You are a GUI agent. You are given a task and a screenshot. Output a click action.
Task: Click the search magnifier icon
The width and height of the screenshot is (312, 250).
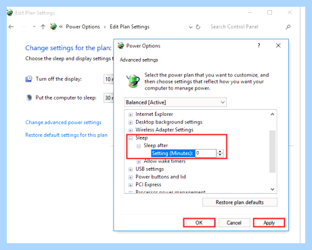(288, 27)
